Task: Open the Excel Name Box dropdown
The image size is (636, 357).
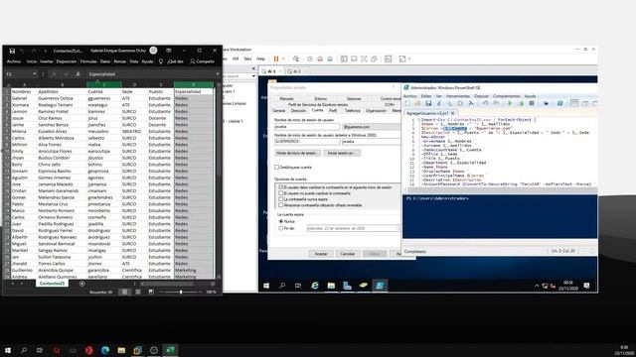Action: 35,74
